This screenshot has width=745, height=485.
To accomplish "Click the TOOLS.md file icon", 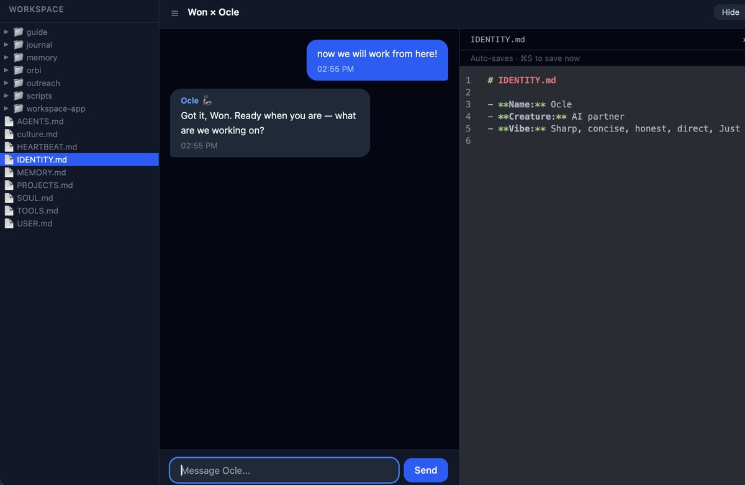I will [x=9, y=210].
